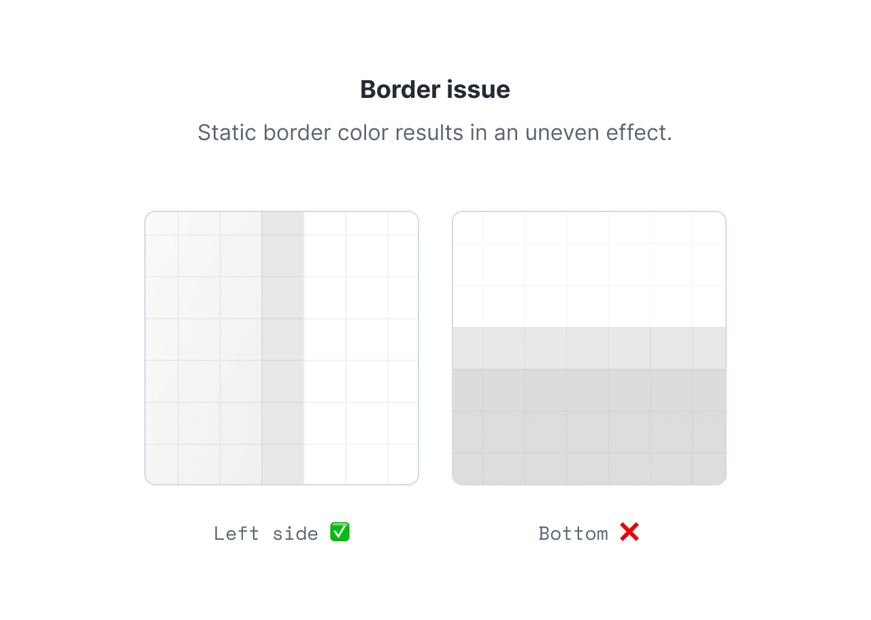Click the "Static border color" subtitle text
This screenshot has width=871, height=620.
pos(294,133)
